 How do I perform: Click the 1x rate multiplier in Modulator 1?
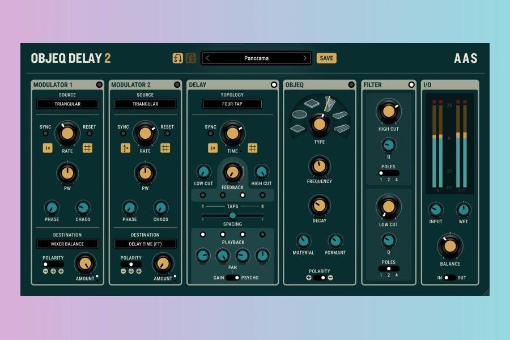click(48, 148)
